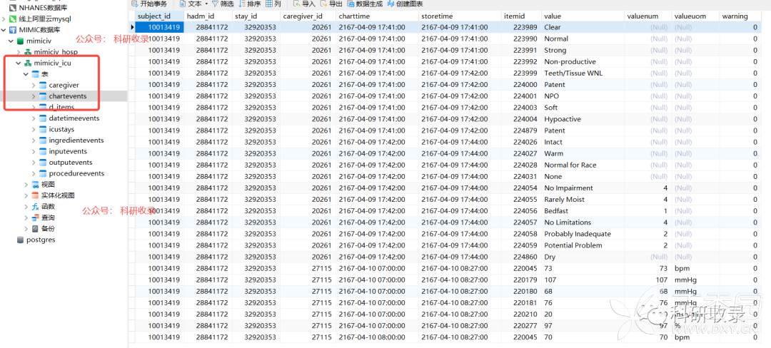Click the 列 (Columns) grid icon
The width and height of the screenshot is (771, 348).
coord(268,4)
